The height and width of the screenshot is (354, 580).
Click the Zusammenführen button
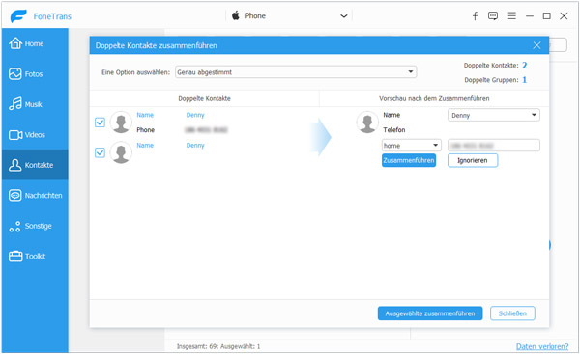pyautogui.click(x=409, y=160)
